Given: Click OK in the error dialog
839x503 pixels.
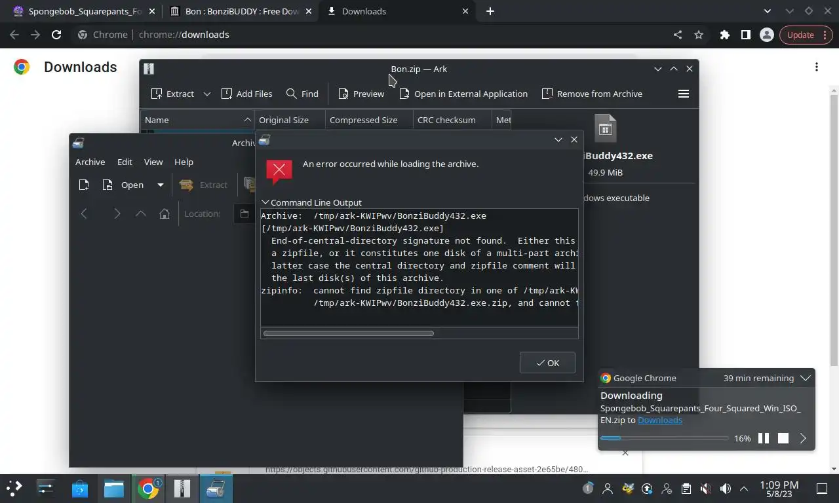Looking at the screenshot, I should point(547,363).
